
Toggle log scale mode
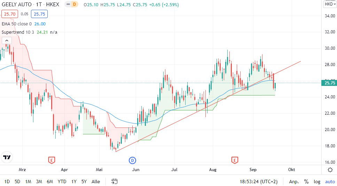click(317, 182)
